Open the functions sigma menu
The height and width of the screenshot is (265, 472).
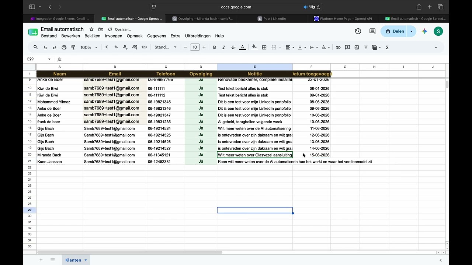click(x=387, y=47)
